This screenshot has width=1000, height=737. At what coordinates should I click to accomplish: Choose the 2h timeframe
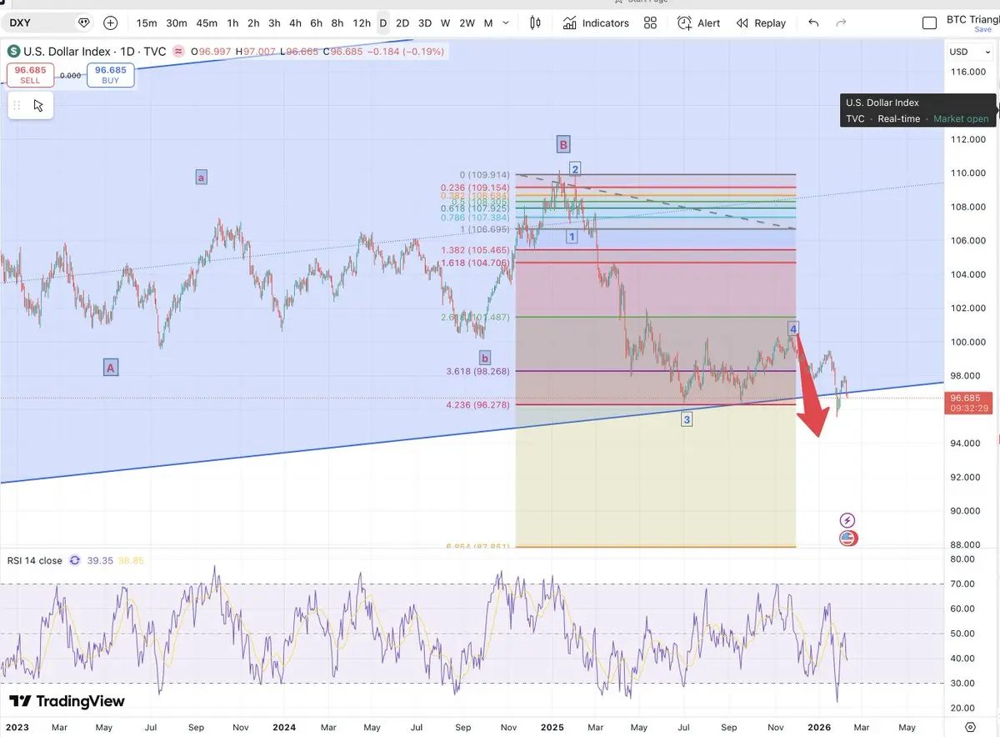[x=253, y=23]
